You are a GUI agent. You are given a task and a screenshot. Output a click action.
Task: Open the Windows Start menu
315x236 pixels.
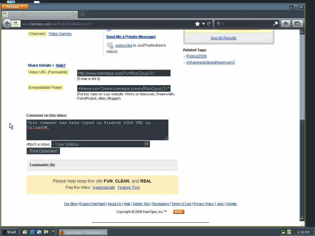9,232
